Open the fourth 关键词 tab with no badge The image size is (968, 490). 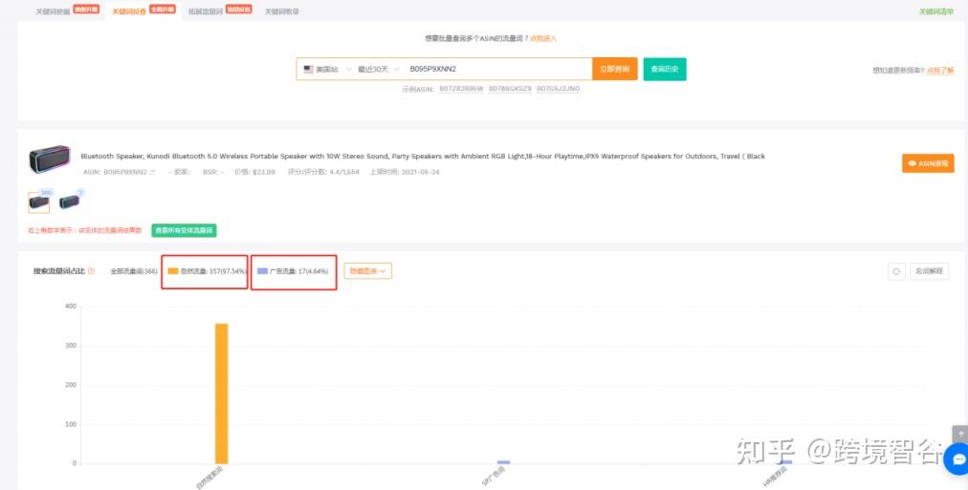click(x=281, y=11)
